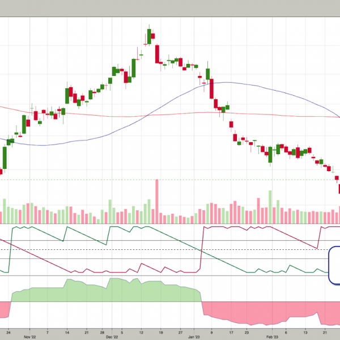Click the black dashed midline in the indicator panel
340x340 pixels.
tap(165, 249)
